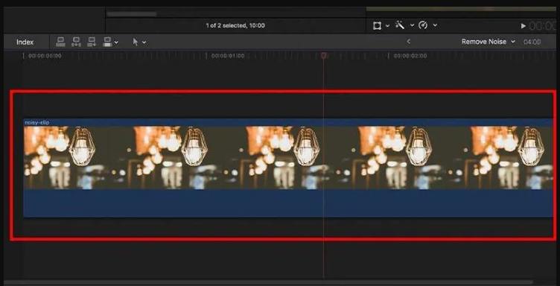The height and width of the screenshot is (286, 560).
Task: Open the Tools pop-up chevron beside arrow
Action: (x=144, y=42)
